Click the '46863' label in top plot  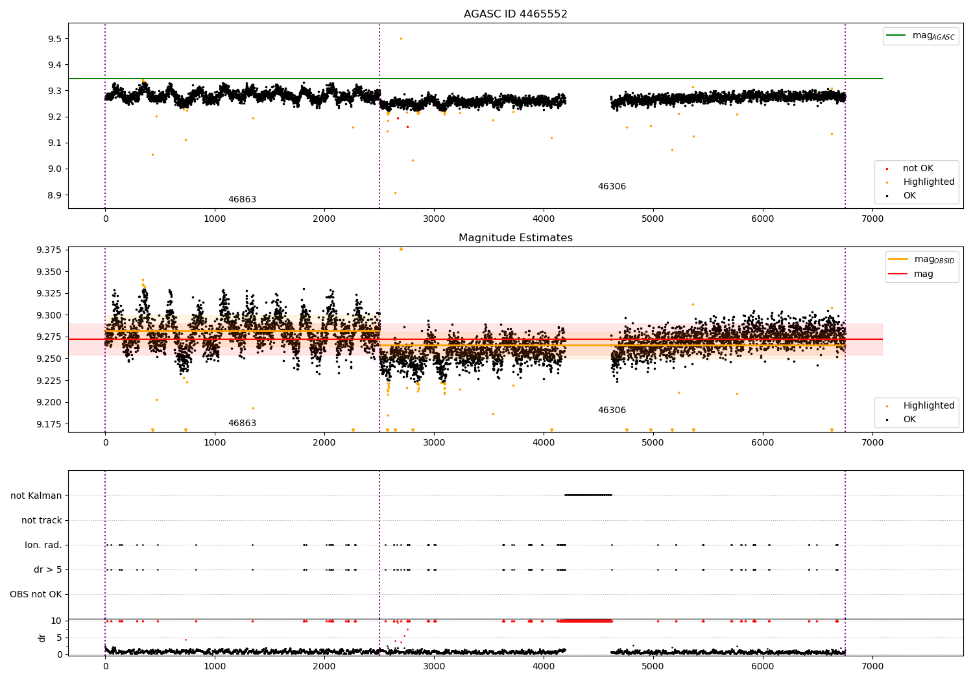(x=242, y=200)
